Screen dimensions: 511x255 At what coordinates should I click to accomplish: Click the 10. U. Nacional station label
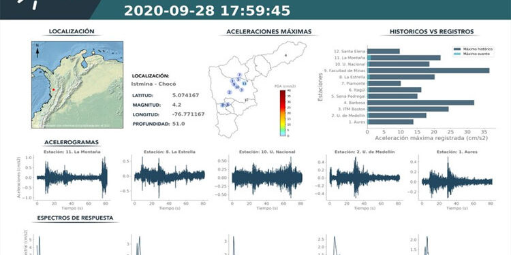pos(350,64)
